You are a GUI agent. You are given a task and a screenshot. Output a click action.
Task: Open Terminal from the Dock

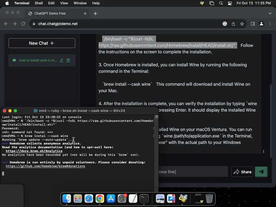pos(144,199)
